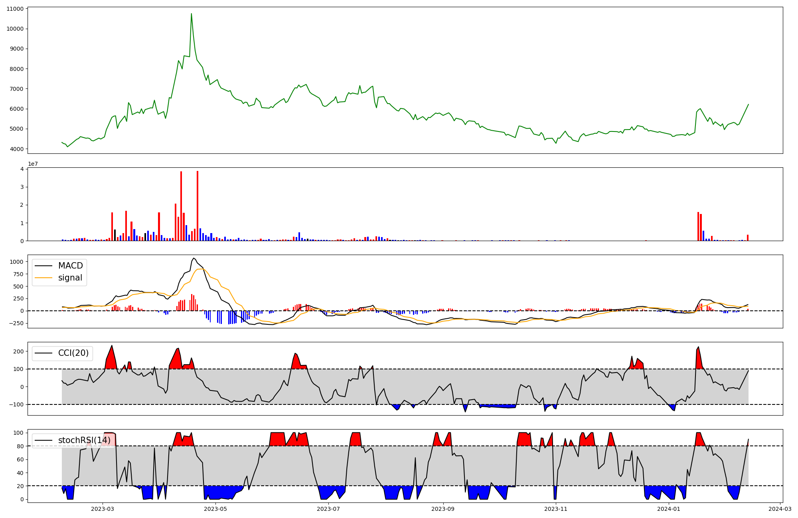798x518 pixels.
Task: Click the 11000 price axis tick label
Action: (15, 9)
